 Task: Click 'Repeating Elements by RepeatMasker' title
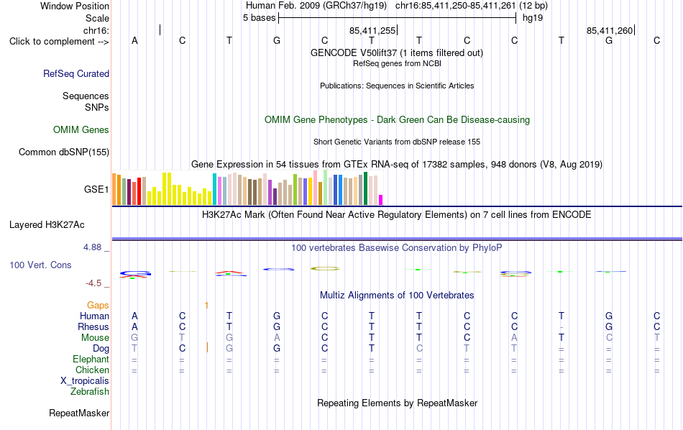point(397,403)
